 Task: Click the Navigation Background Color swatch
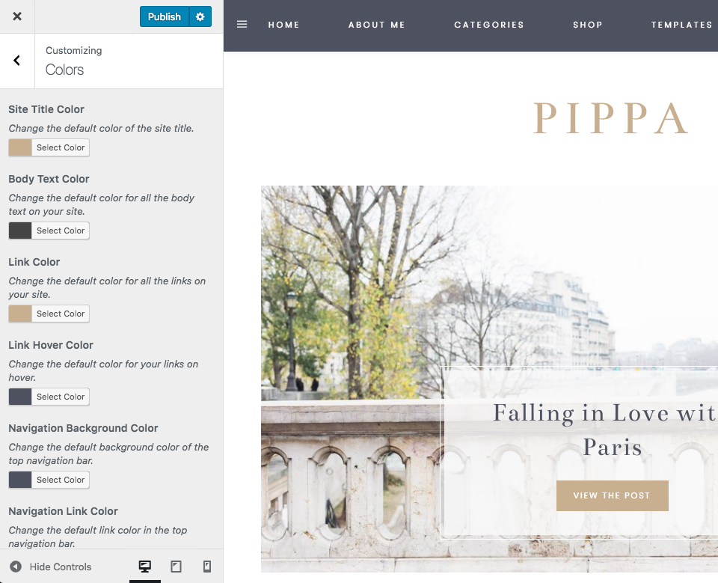[20, 480]
